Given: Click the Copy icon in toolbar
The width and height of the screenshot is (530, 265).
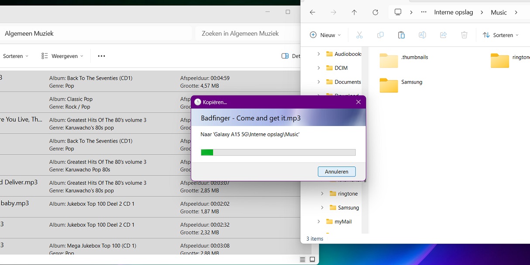Looking at the screenshot, I should tap(380, 35).
